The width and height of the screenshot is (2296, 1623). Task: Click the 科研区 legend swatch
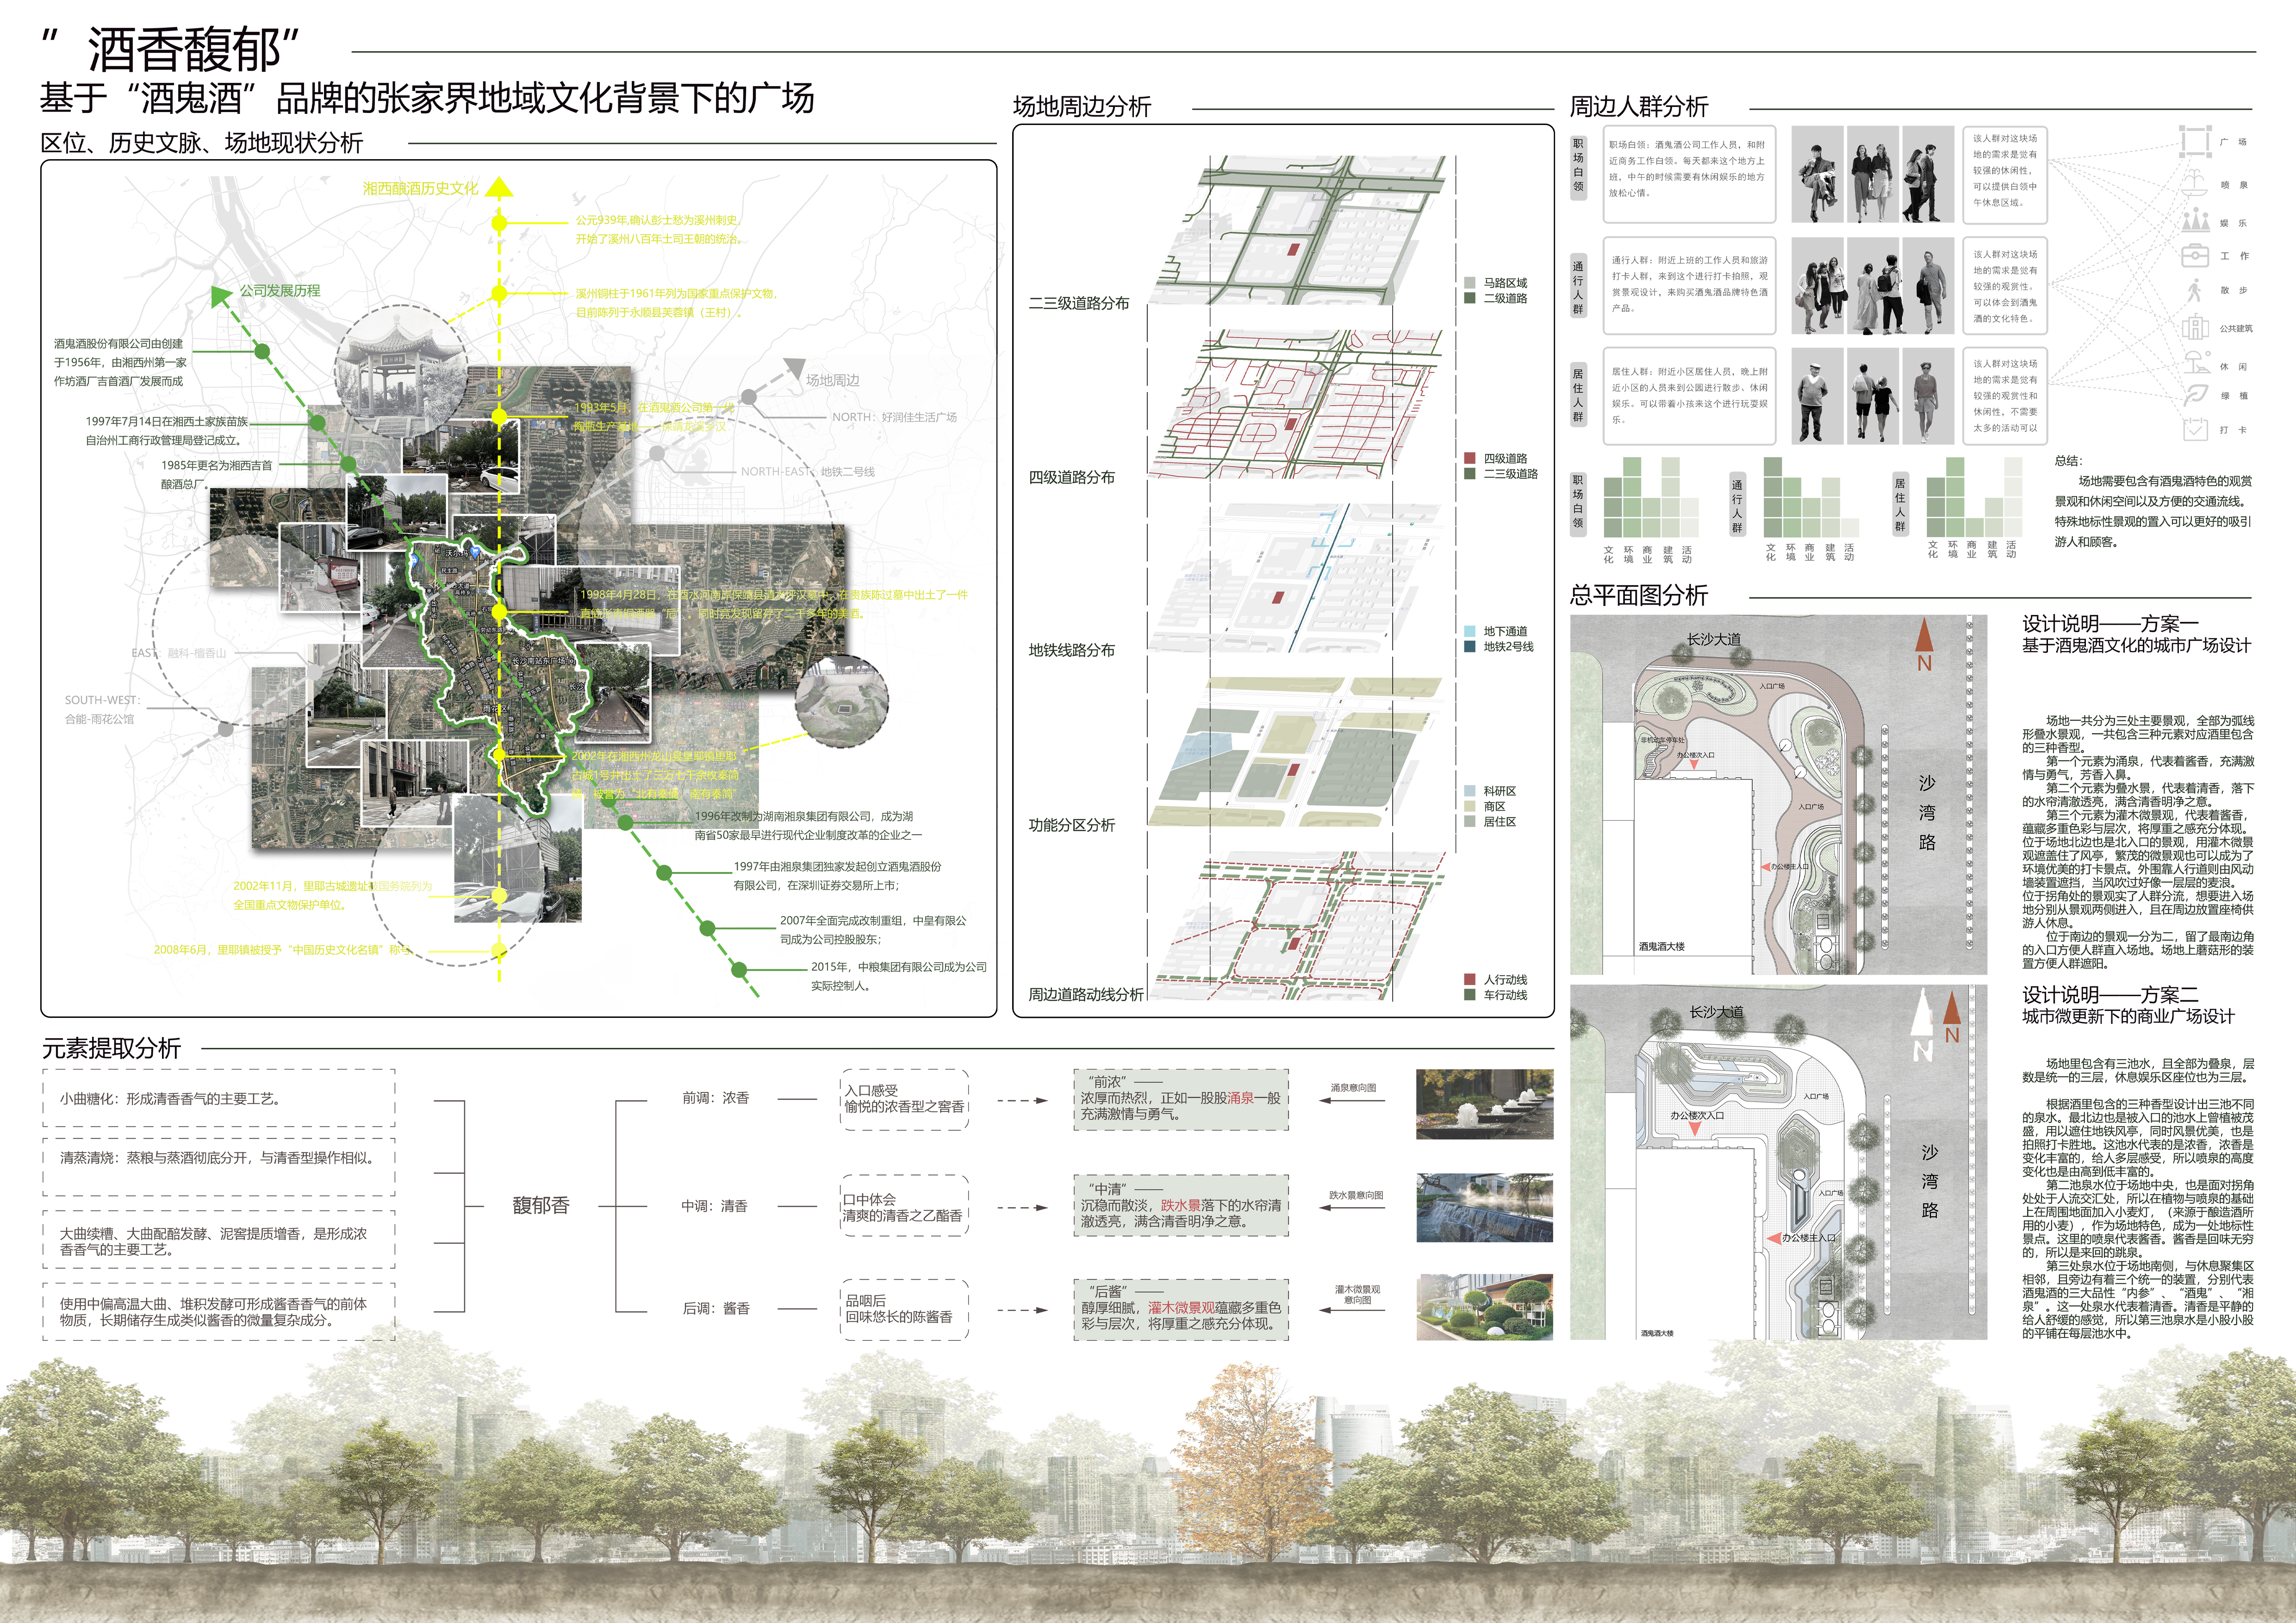click(1469, 791)
